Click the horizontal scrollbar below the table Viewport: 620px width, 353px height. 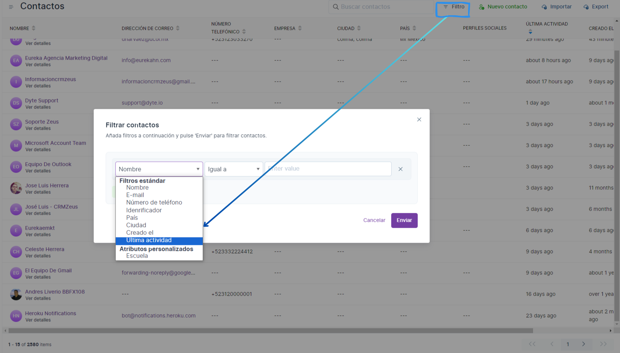[271, 331]
